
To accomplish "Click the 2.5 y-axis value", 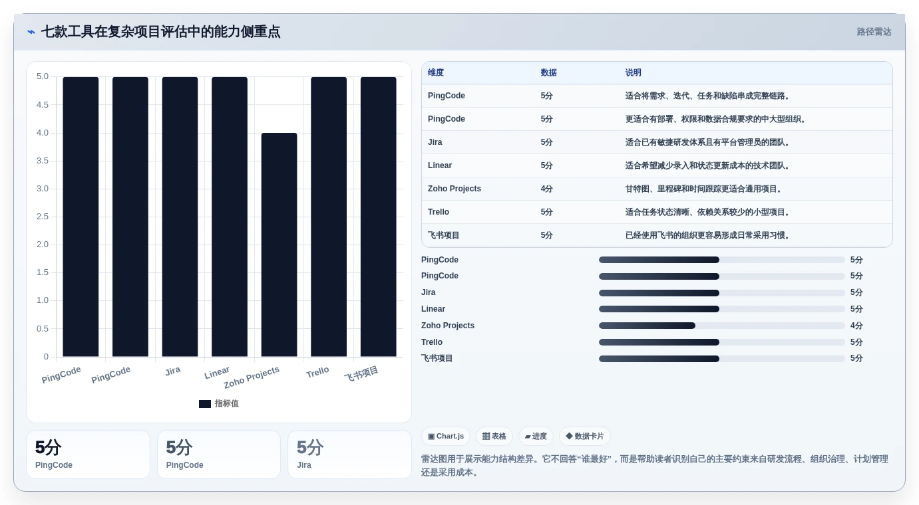I will pyautogui.click(x=43, y=217).
